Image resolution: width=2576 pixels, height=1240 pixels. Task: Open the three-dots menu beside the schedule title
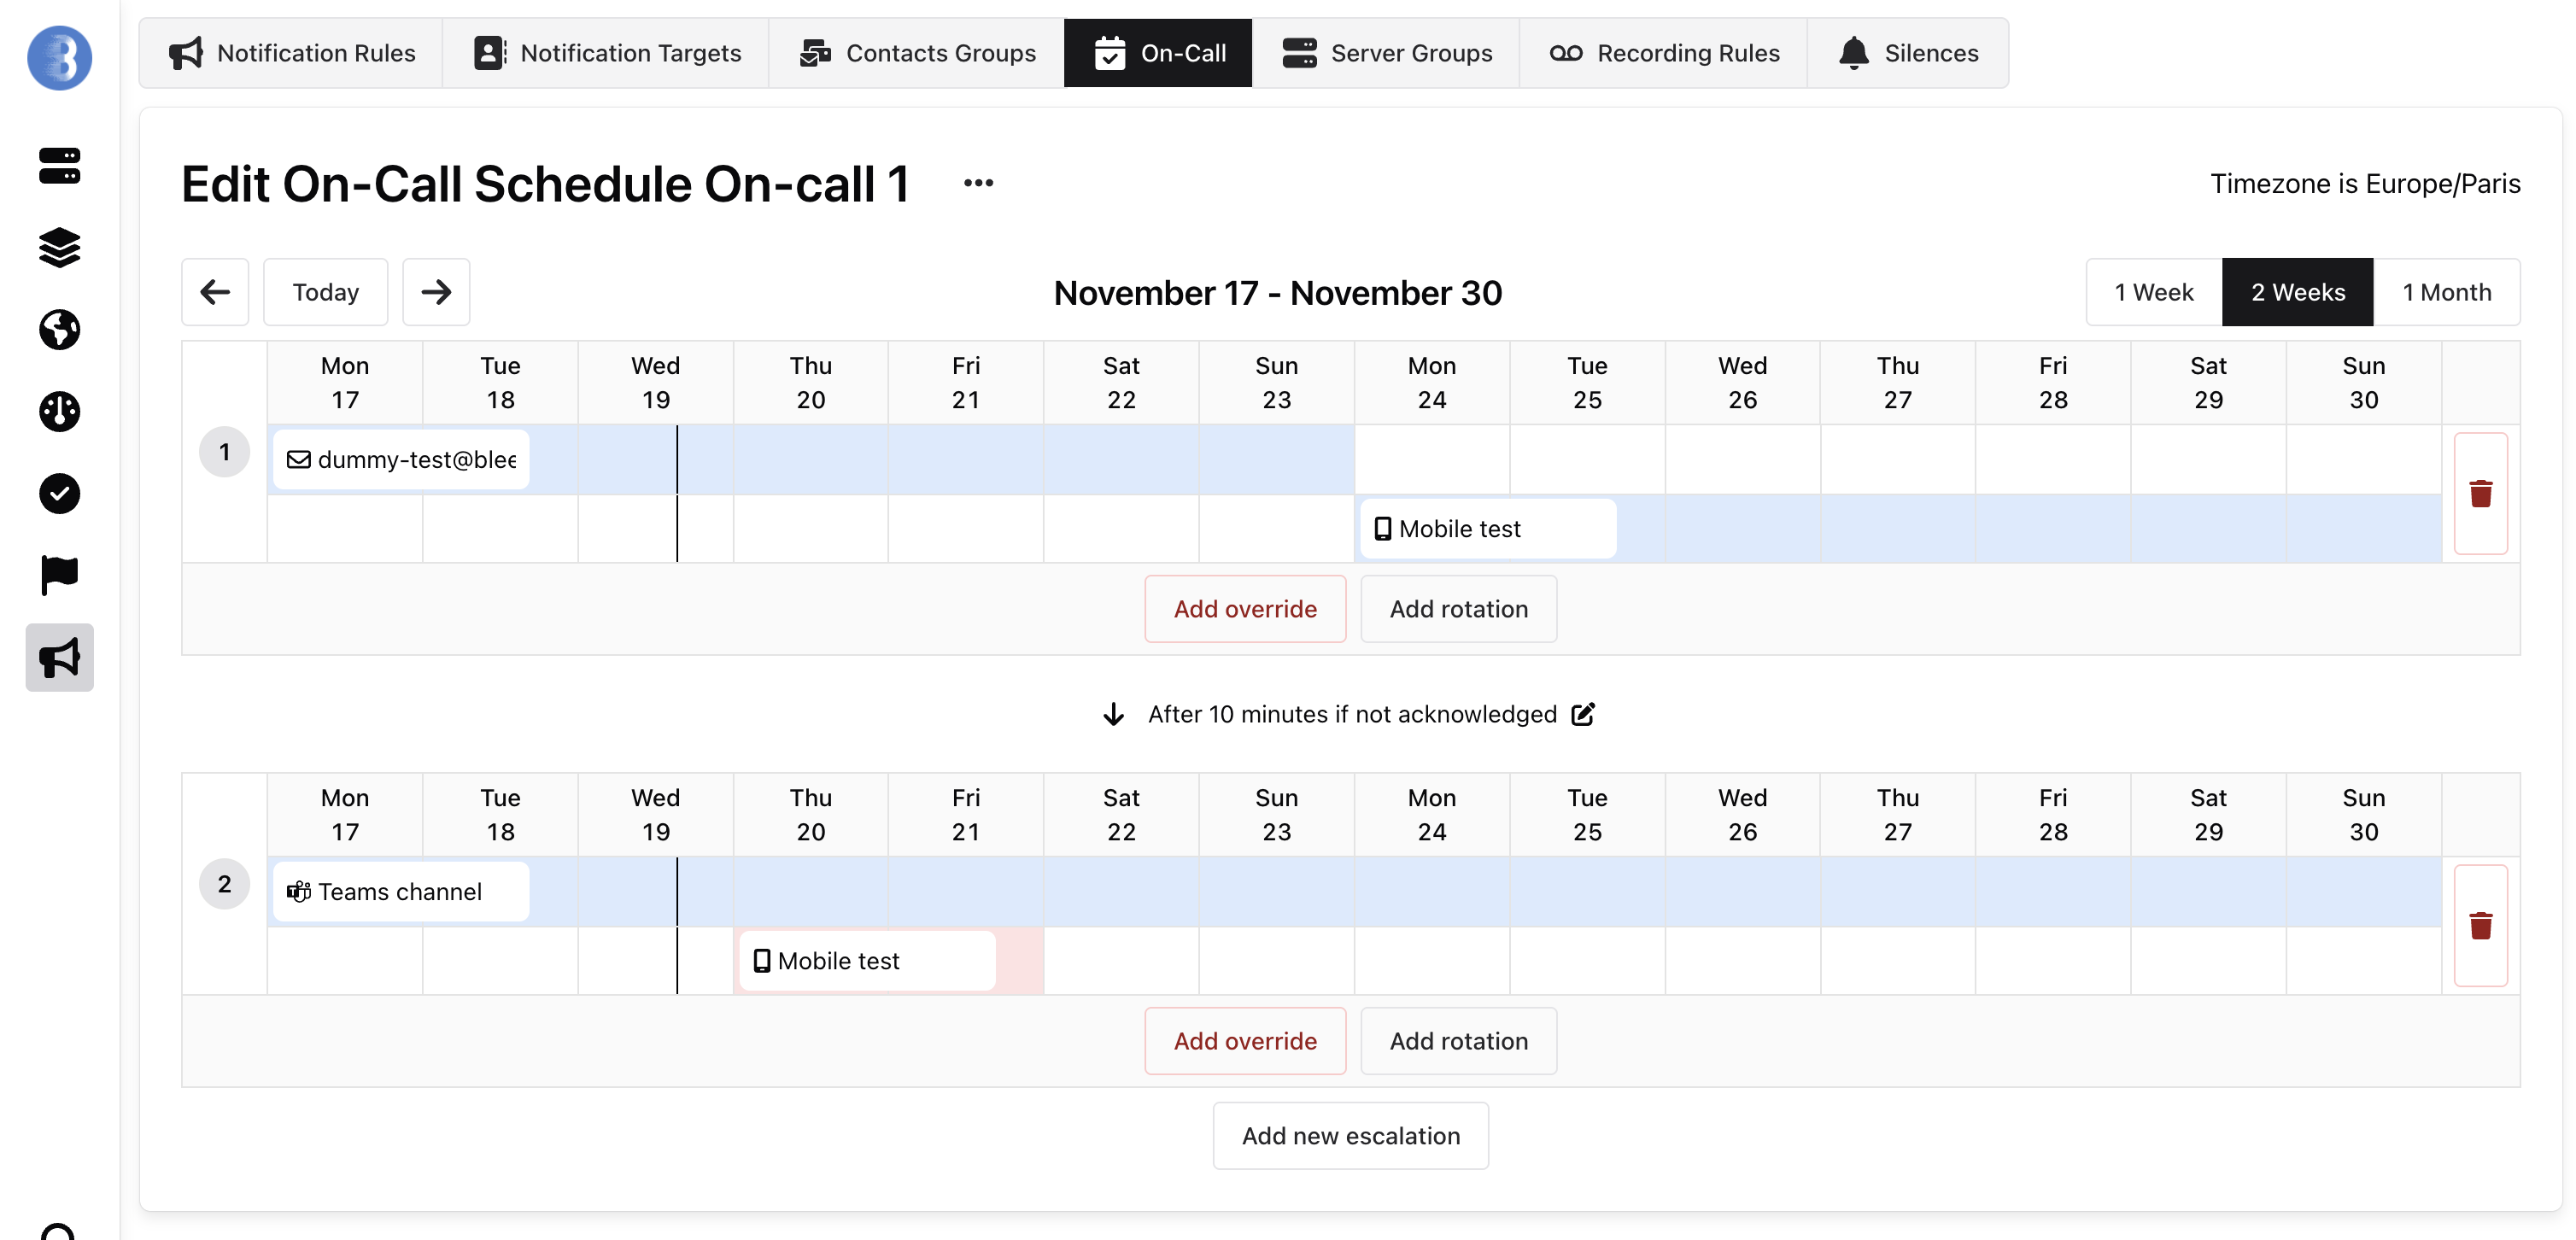978,183
